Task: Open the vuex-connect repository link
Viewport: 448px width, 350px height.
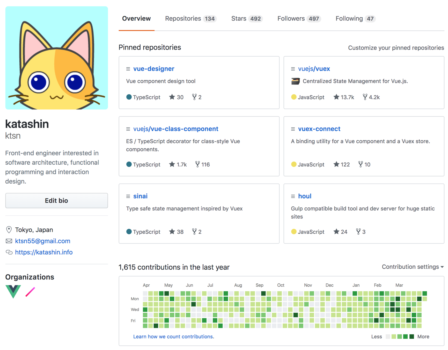Action: (319, 129)
